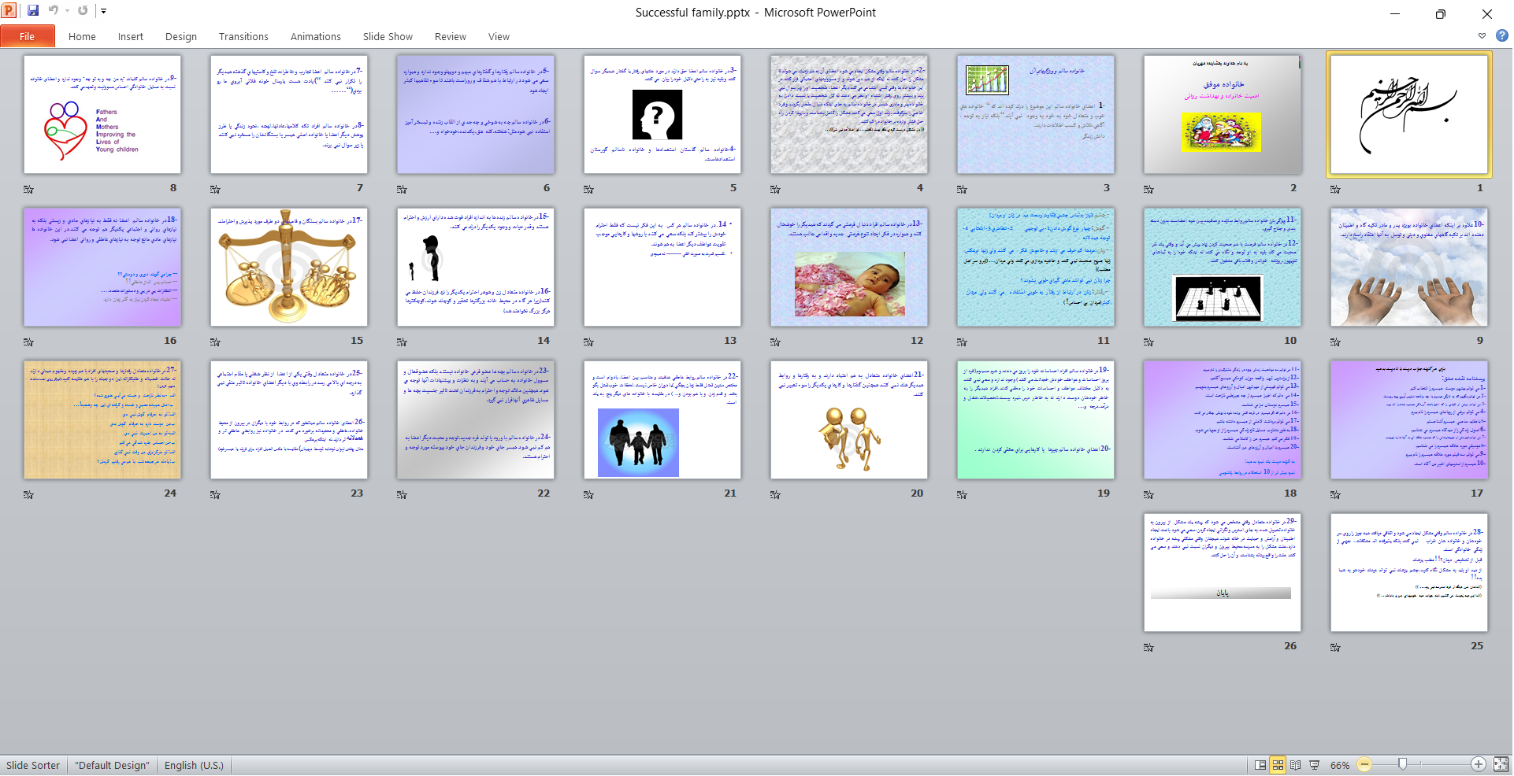The width and height of the screenshot is (1514, 776).
Task: Play animations star icon under slide 16
Action: (28, 342)
